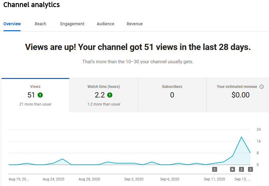Click the Overview tab
The height and width of the screenshot is (186, 269).
(x=12, y=24)
